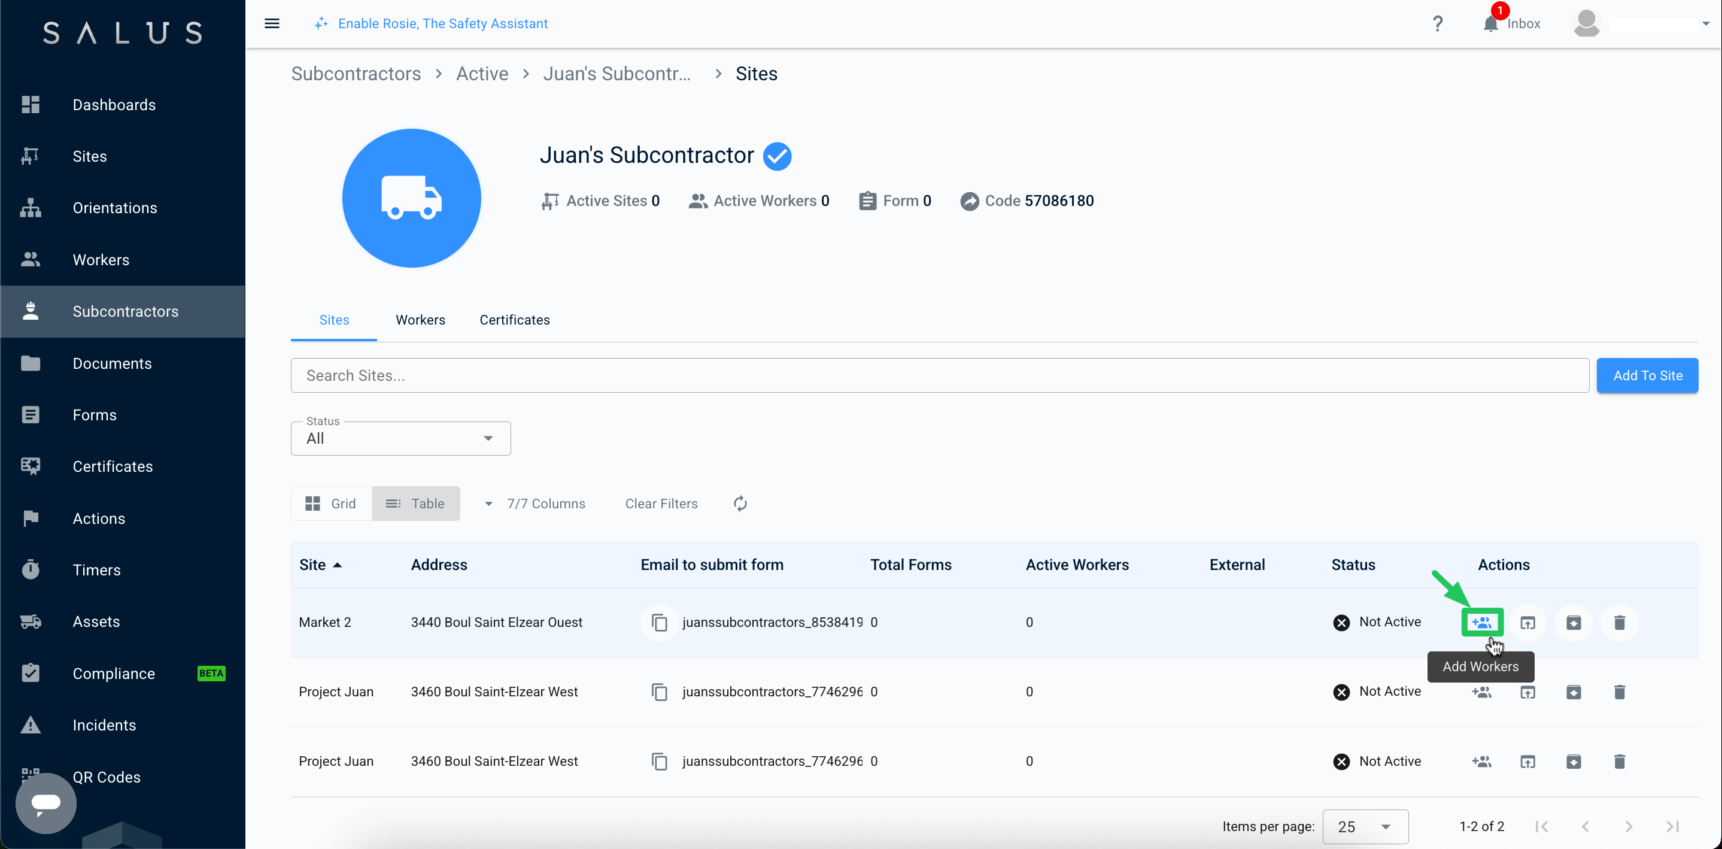Click the Address column header
The image size is (1722, 849).
point(439,565)
